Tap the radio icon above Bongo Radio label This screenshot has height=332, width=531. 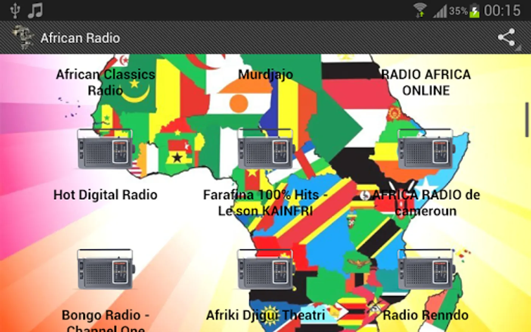coord(105,269)
